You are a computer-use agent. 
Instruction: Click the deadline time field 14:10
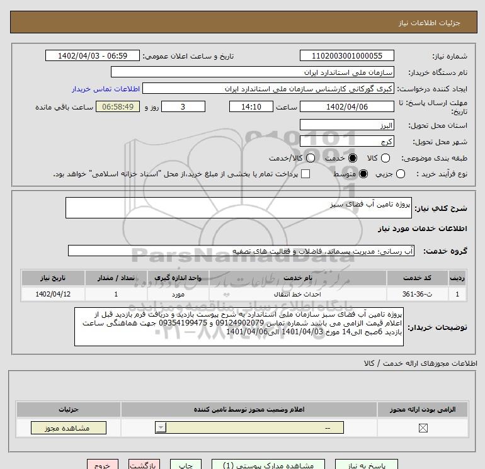[251, 106]
